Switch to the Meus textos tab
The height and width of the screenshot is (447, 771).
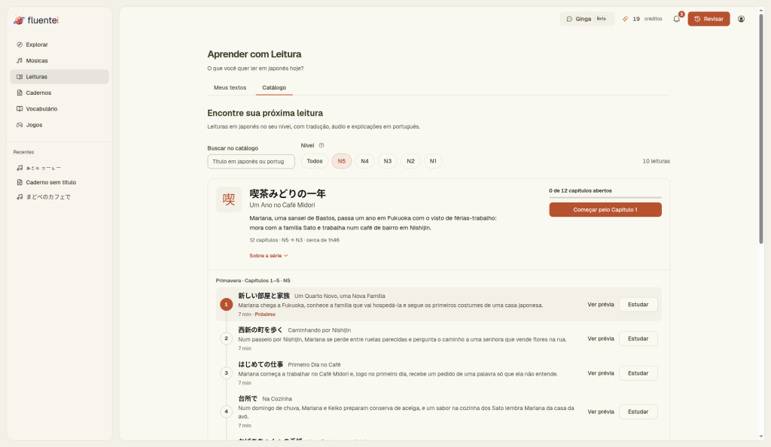pyautogui.click(x=230, y=87)
